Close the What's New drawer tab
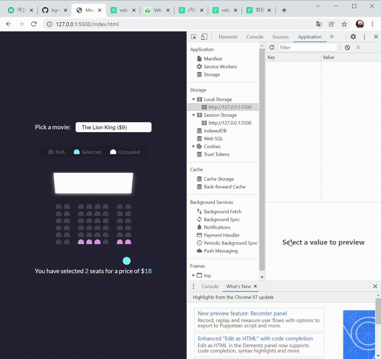This screenshot has width=381, height=359. pyautogui.click(x=255, y=286)
